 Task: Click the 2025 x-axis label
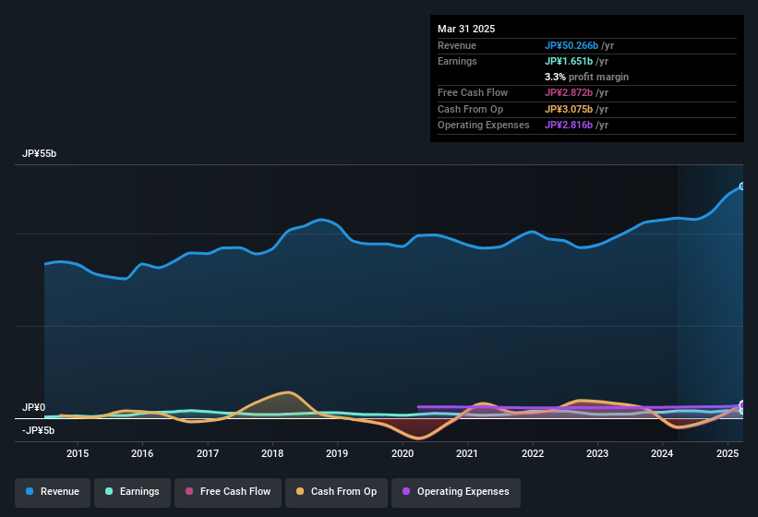point(728,453)
